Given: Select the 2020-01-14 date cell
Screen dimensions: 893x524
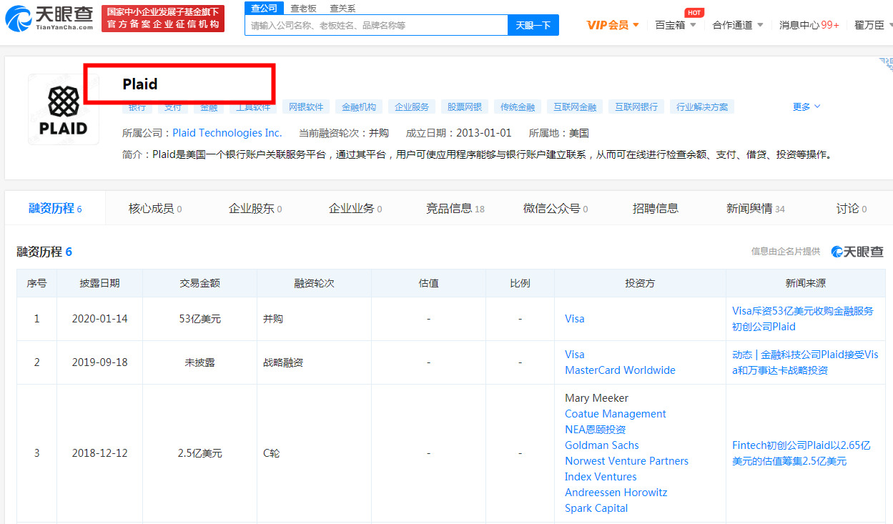Looking at the screenshot, I should 100,319.
